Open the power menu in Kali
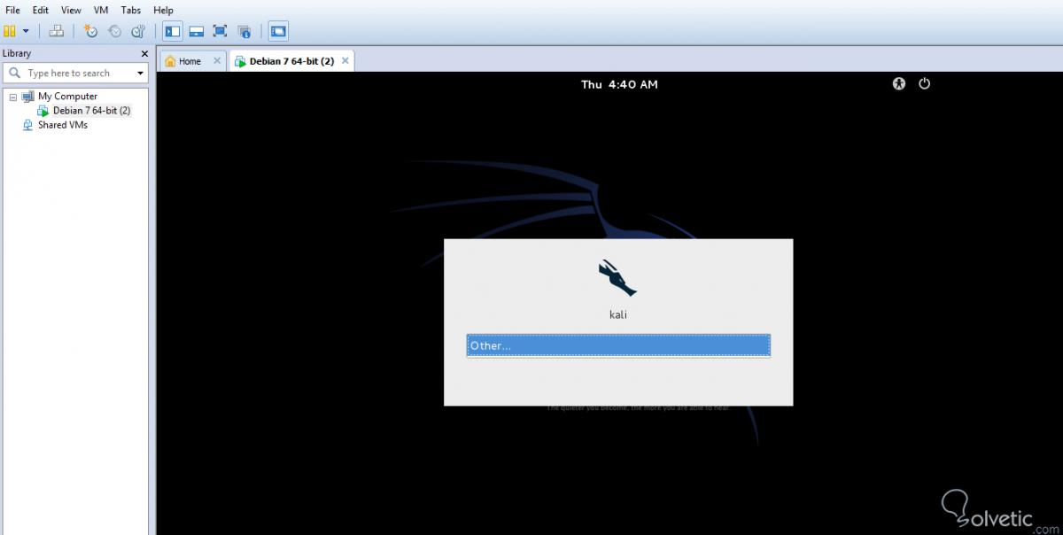This screenshot has width=1063, height=535. (924, 84)
